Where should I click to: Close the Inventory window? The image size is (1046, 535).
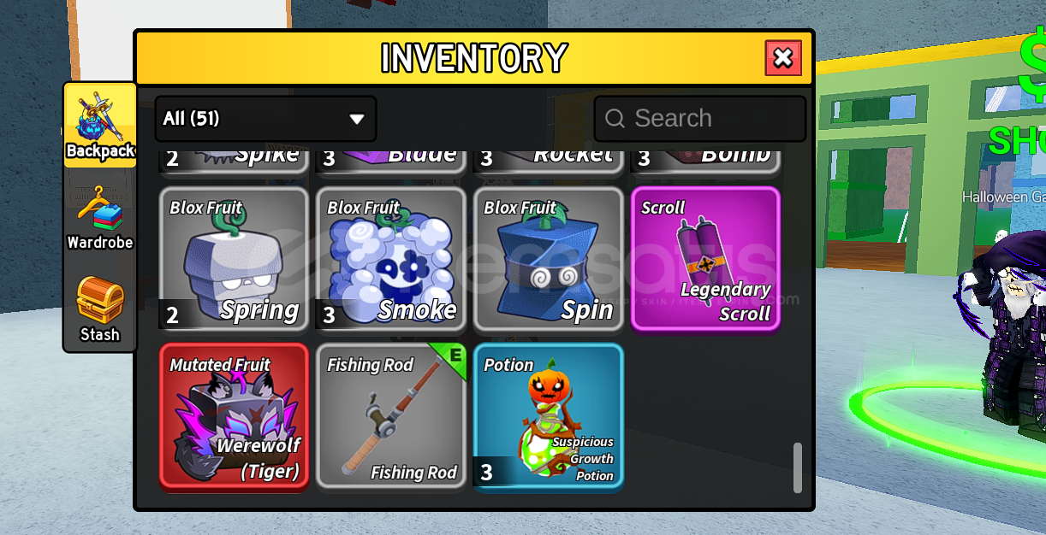coord(783,58)
